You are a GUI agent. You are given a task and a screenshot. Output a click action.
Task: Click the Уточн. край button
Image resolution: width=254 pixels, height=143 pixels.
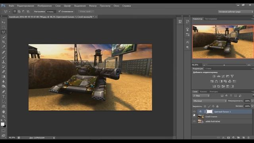(86, 12)
